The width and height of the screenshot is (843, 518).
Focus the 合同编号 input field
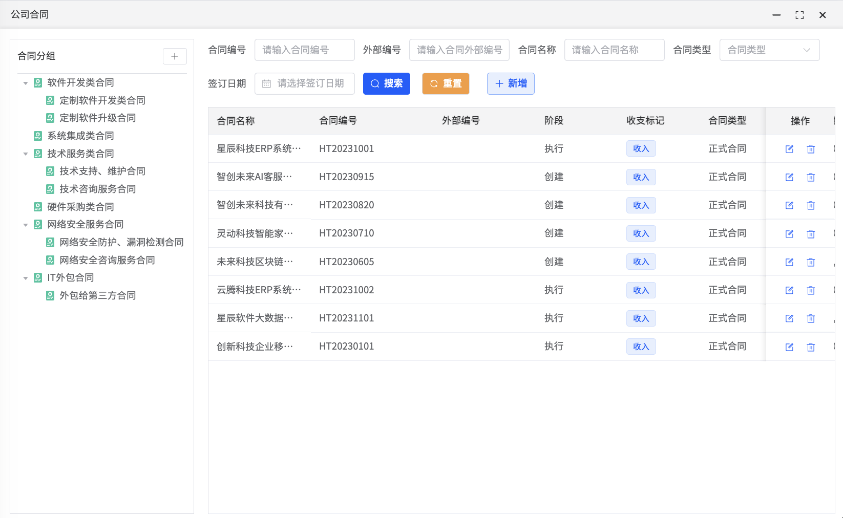click(305, 50)
